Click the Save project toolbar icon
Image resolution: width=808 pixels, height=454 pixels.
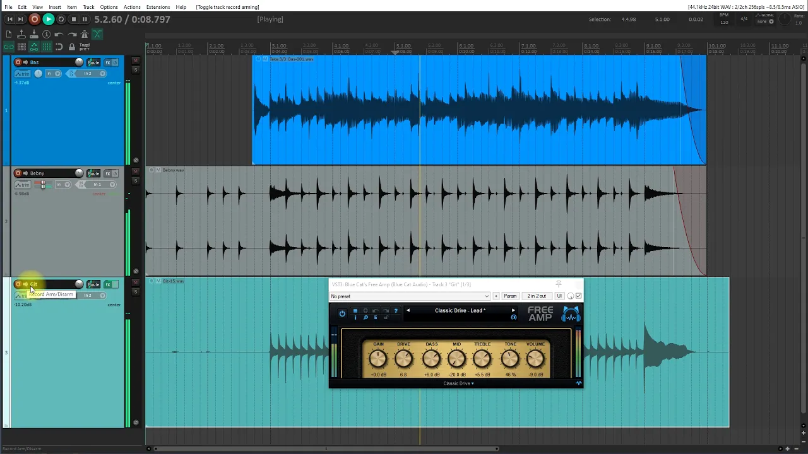tap(34, 35)
